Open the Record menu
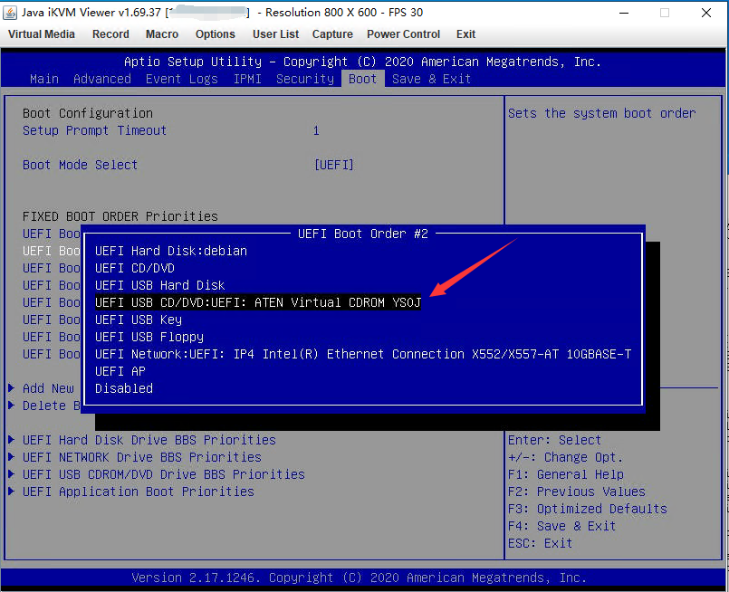The height and width of the screenshot is (592, 729). [x=110, y=34]
